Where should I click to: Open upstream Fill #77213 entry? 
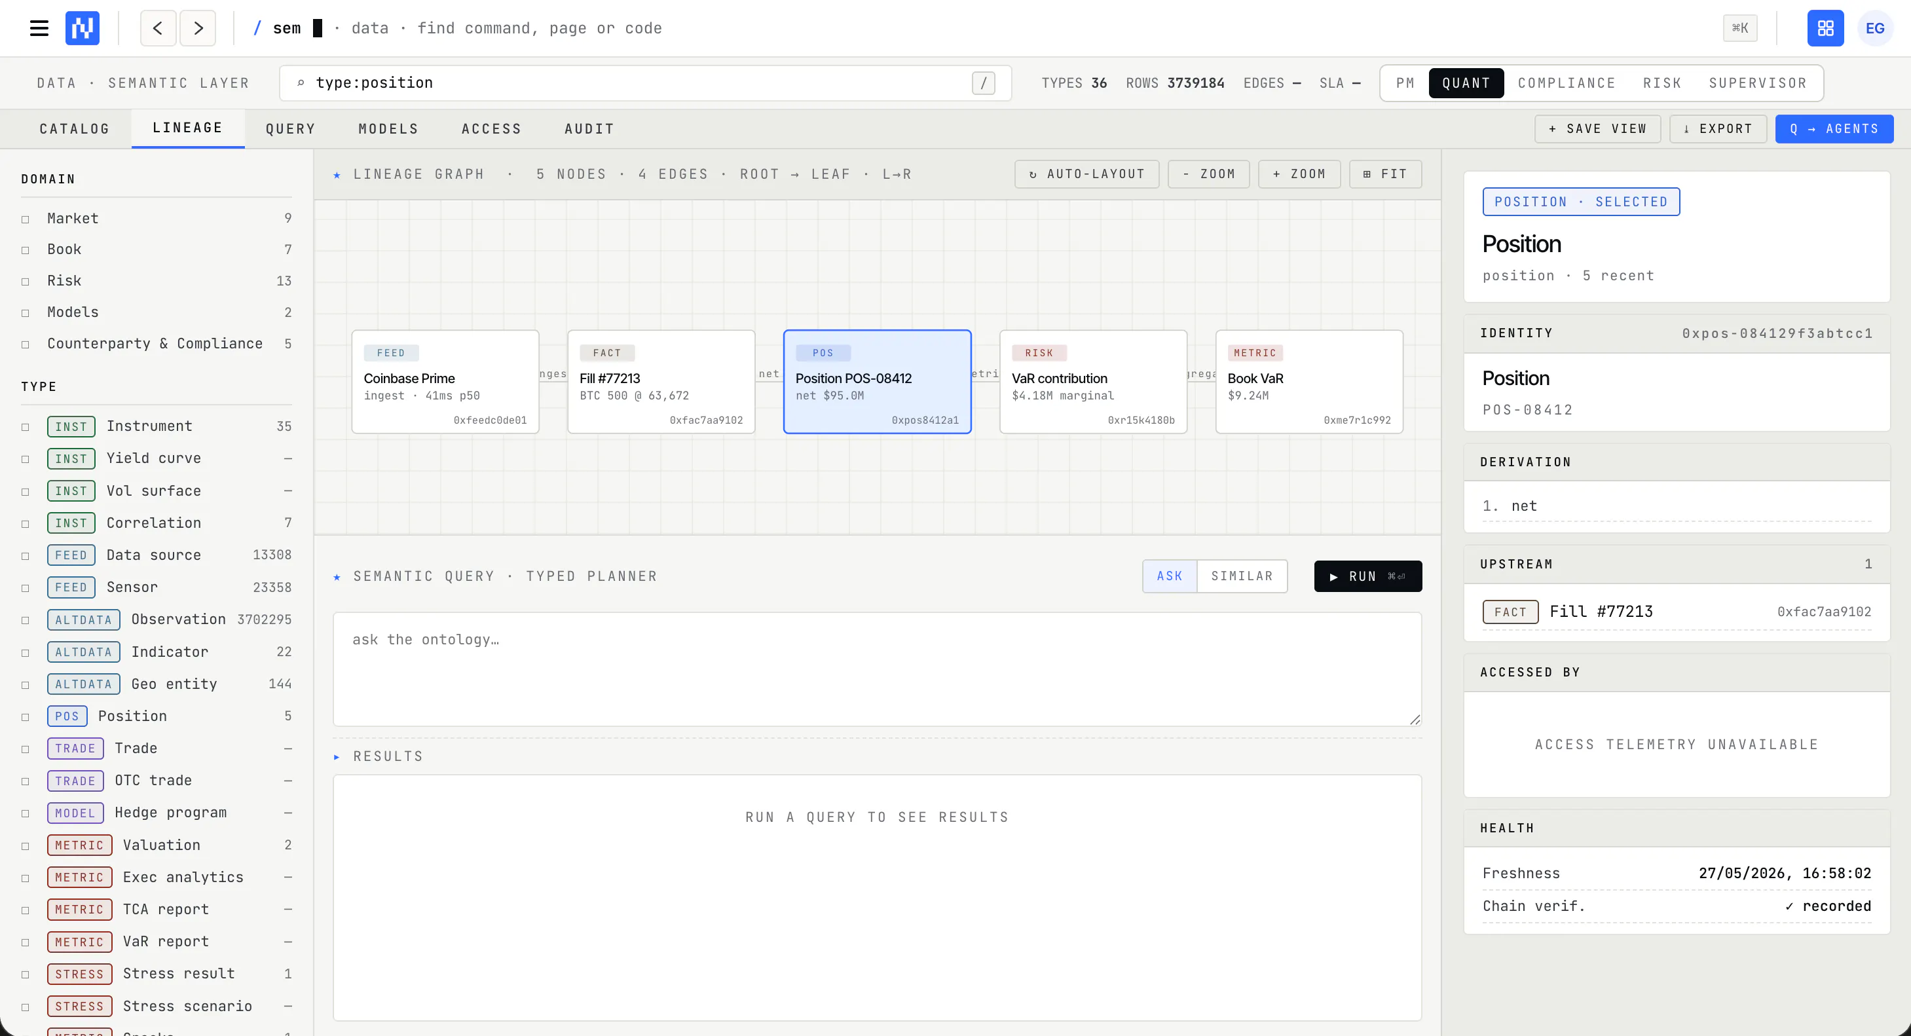click(x=1677, y=612)
